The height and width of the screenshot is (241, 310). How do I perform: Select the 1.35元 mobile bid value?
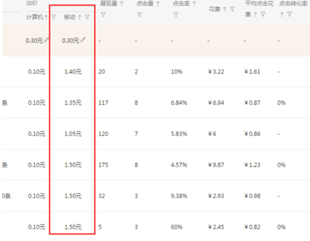click(73, 103)
